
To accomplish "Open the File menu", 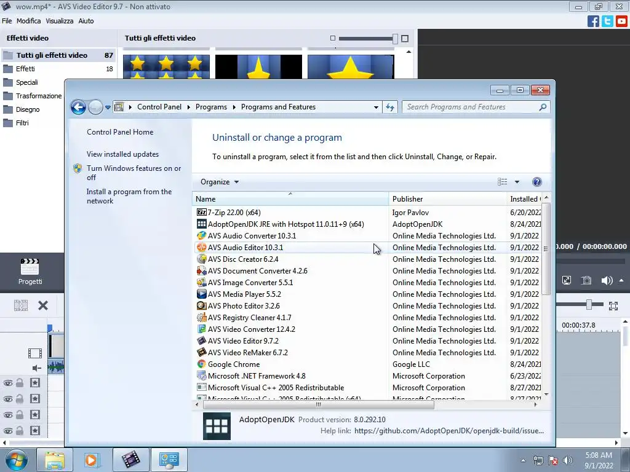I will 7,21.
